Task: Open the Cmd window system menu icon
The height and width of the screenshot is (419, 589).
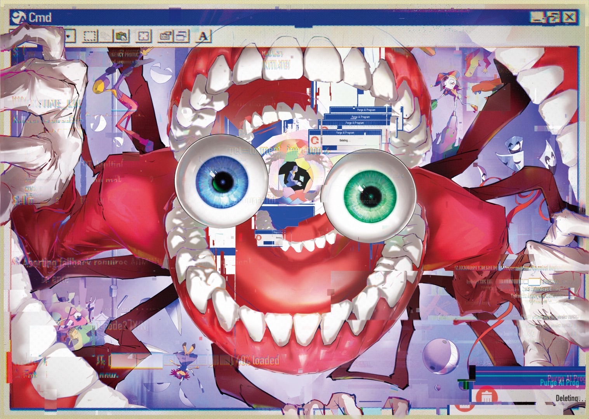Action: tap(19, 18)
